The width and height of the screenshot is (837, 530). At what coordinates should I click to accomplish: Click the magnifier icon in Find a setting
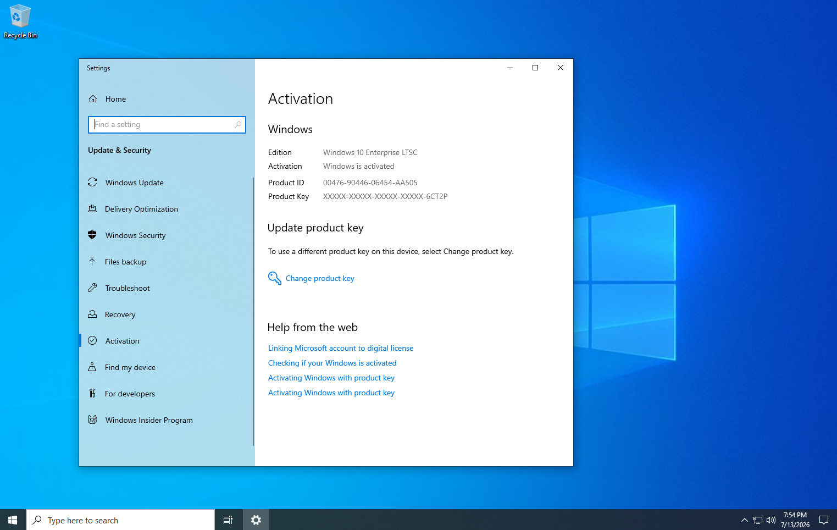click(238, 125)
